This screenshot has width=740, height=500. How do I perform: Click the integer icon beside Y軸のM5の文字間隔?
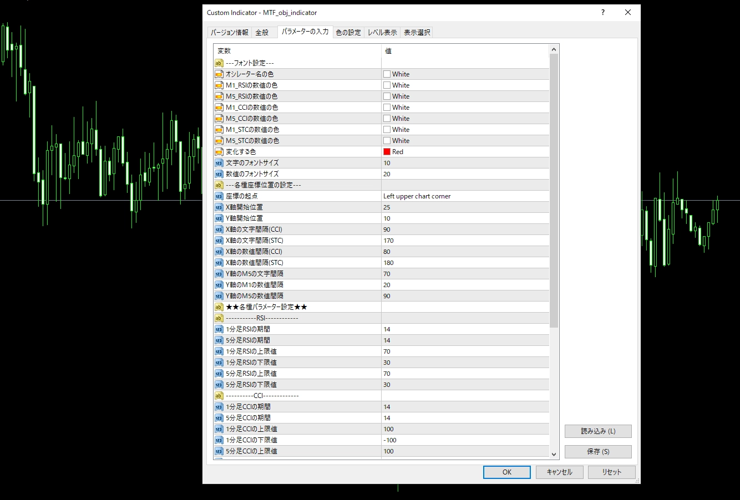tap(219, 274)
